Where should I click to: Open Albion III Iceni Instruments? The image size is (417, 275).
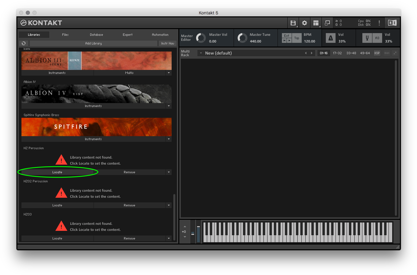(57, 73)
